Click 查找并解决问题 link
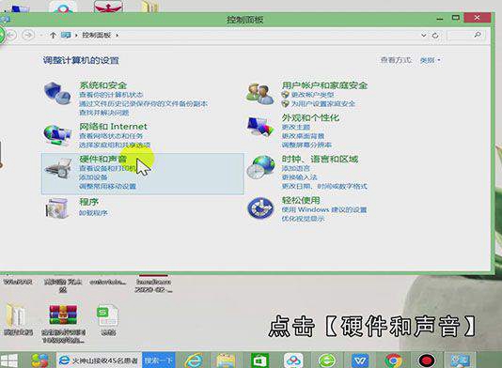Screen dimensions: 502x368 [x=104, y=113]
